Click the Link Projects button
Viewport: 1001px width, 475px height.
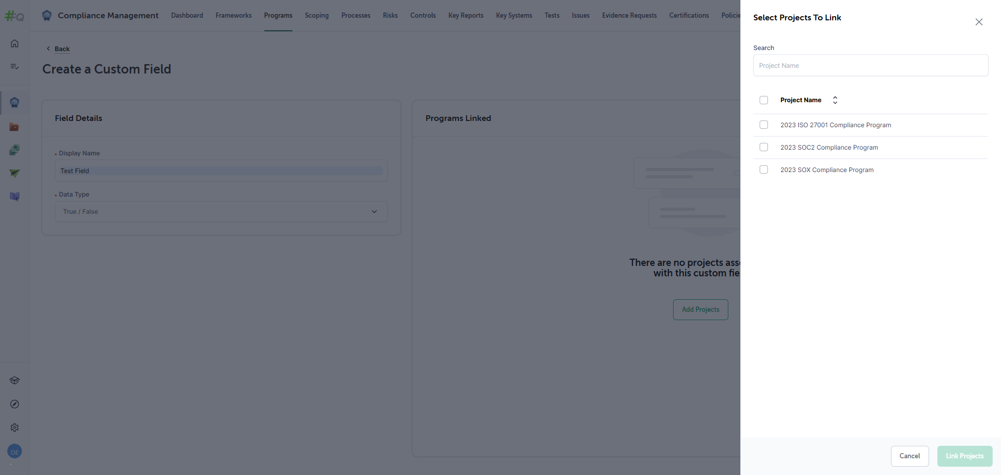click(965, 456)
